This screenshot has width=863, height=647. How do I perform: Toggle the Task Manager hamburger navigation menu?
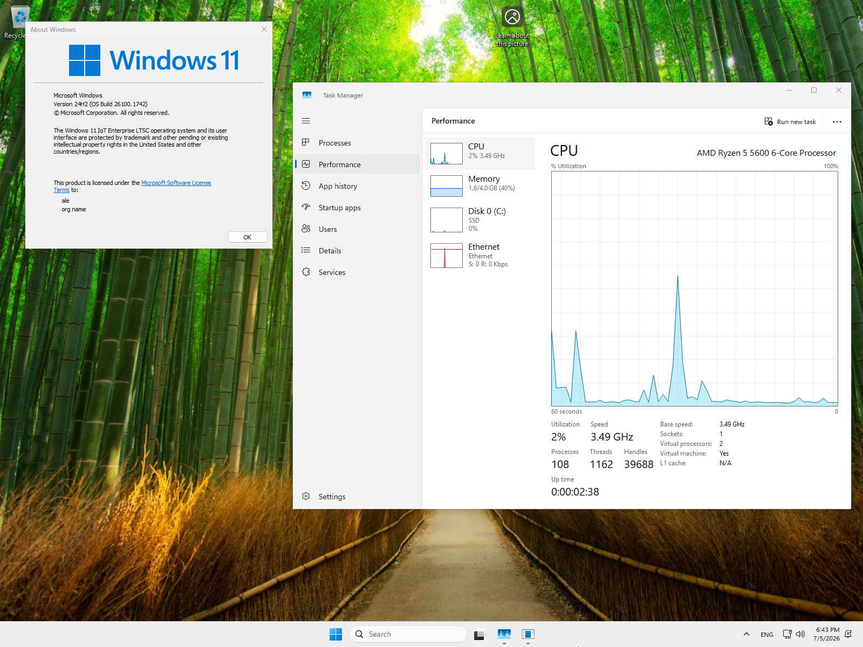306,121
